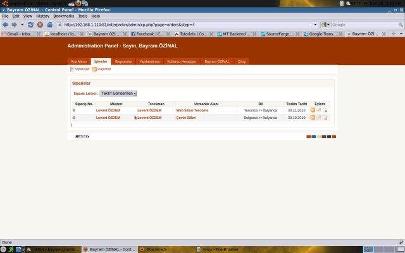Open the Tools menu
405x253 pixels.
click(83, 16)
